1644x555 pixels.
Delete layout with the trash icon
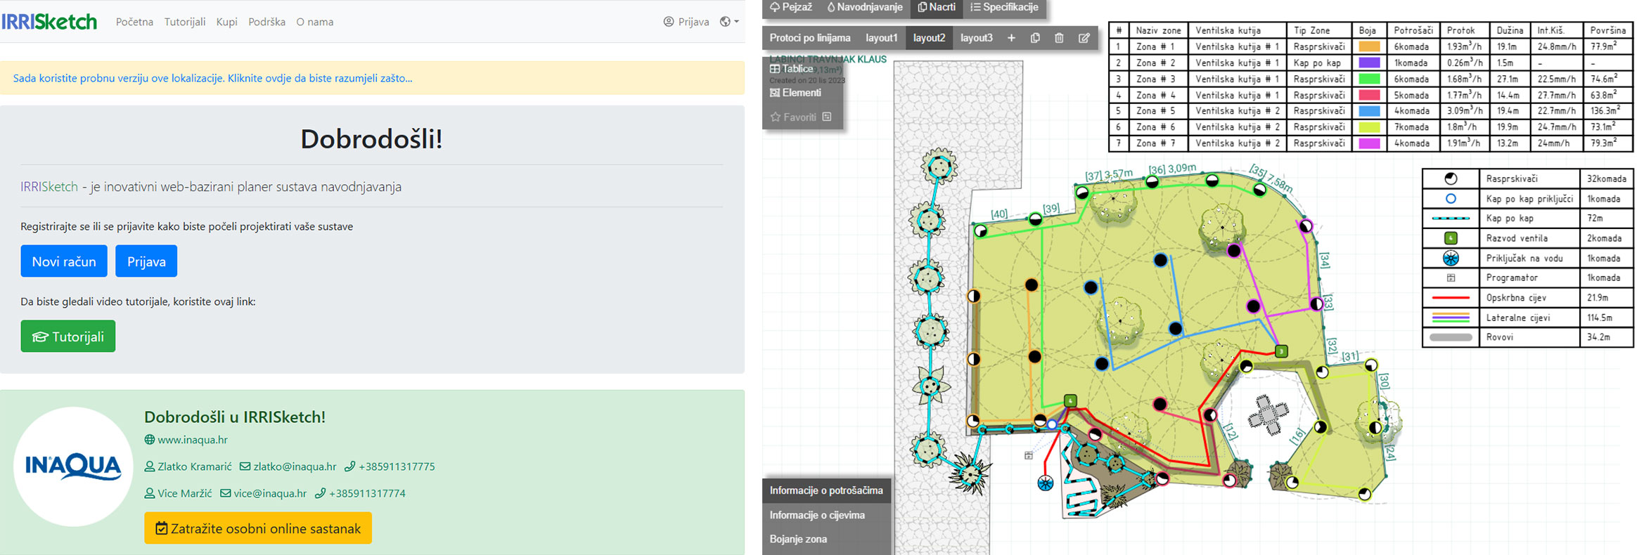tap(1059, 38)
